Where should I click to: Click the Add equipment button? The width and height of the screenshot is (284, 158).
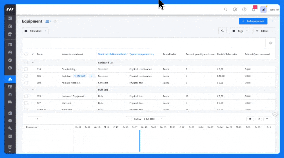[253, 21]
